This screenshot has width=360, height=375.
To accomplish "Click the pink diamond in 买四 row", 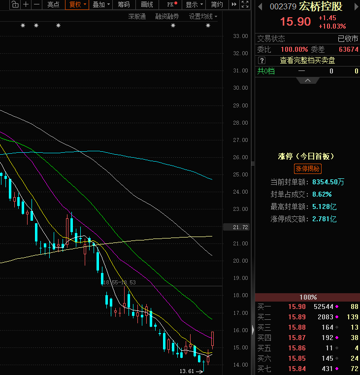I will pos(337,338).
